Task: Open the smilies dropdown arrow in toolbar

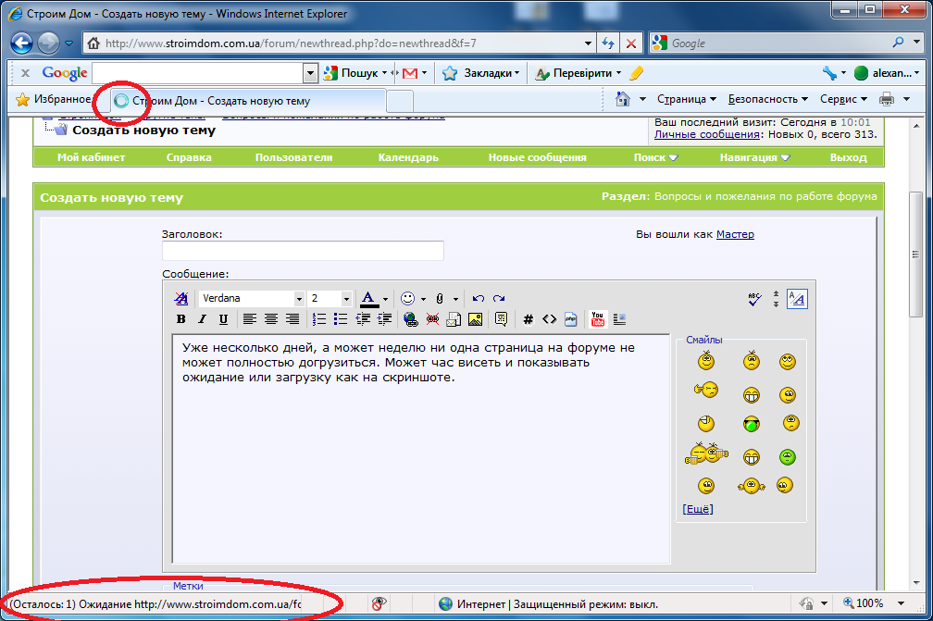Action: pyautogui.click(x=423, y=299)
